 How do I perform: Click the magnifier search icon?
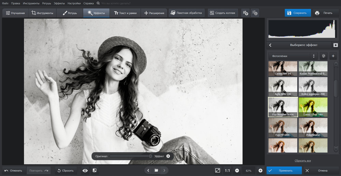pos(98,3)
